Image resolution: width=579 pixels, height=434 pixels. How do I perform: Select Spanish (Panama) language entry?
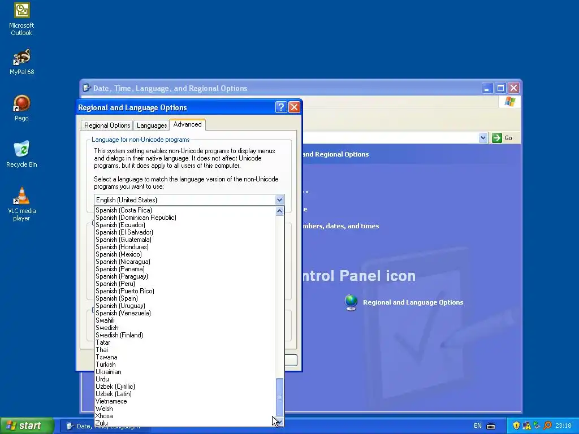click(x=185, y=269)
